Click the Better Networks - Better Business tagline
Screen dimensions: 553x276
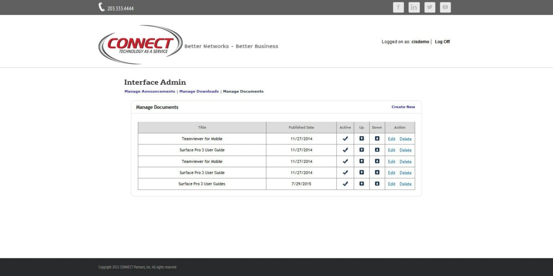click(231, 46)
